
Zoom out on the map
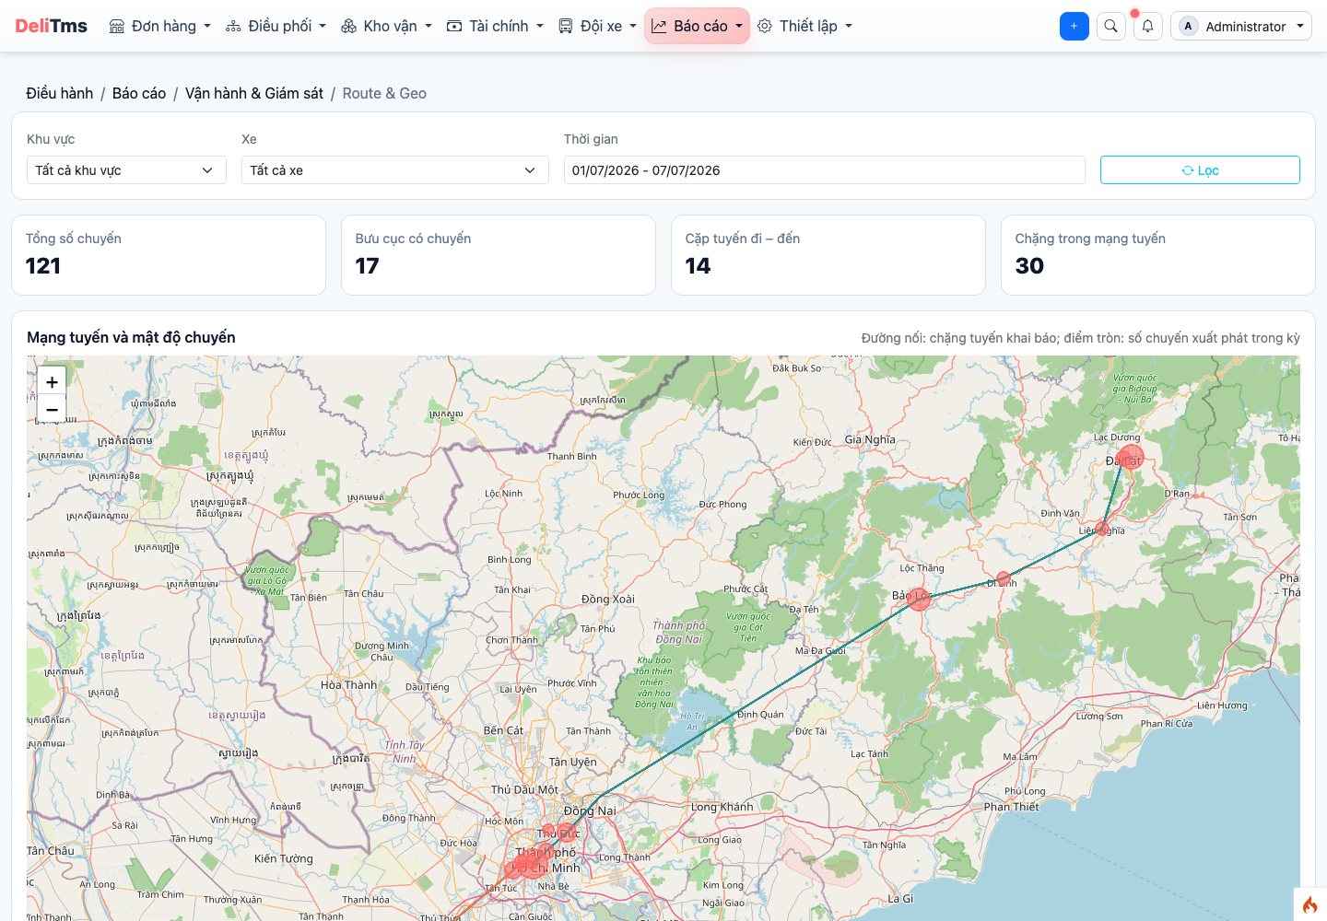point(52,410)
